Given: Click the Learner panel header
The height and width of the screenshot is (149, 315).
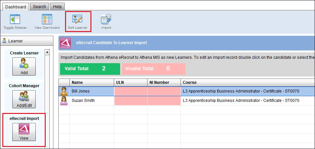Looking at the screenshot, I should coord(27,41).
